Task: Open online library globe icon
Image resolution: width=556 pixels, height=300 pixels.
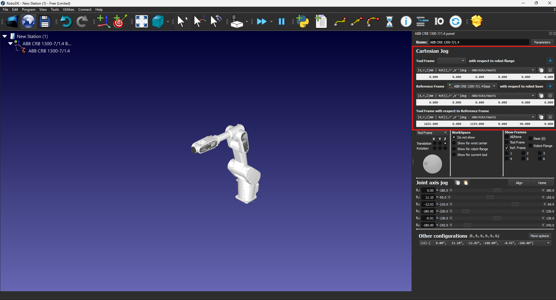Action: point(28,21)
